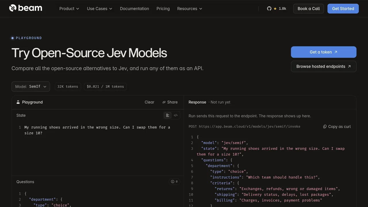Share the playground
The image size is (368, 207).
click(x=170, y=102)
